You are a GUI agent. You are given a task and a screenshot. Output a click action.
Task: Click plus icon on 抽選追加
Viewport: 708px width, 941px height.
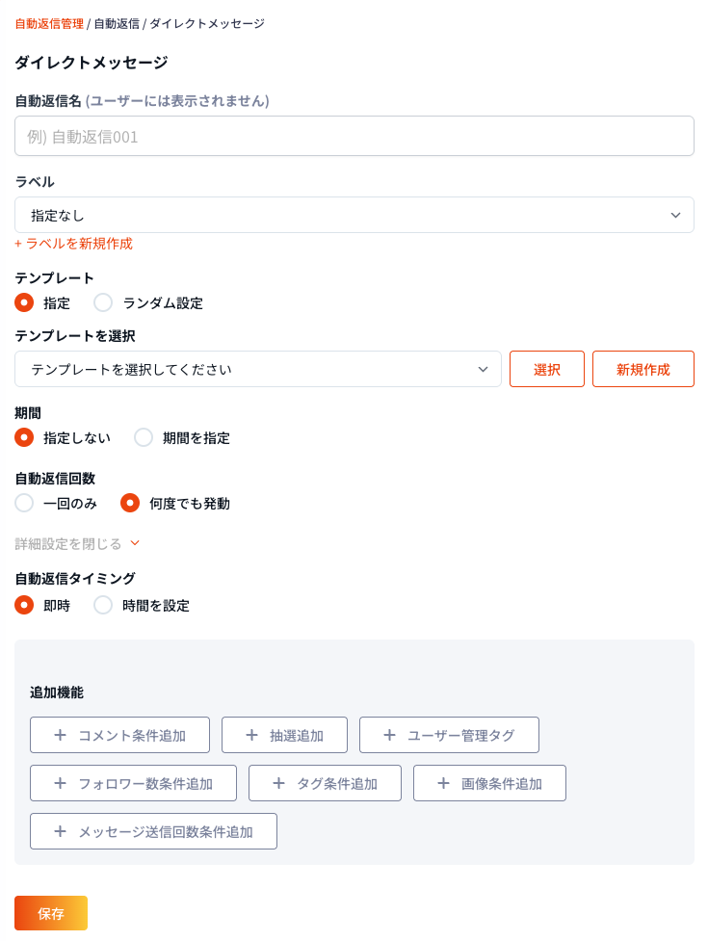pos(251,735)
